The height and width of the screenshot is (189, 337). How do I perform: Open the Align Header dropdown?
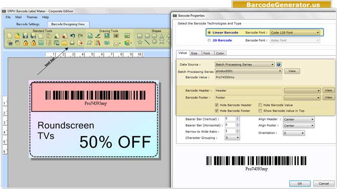pos(298,119)
